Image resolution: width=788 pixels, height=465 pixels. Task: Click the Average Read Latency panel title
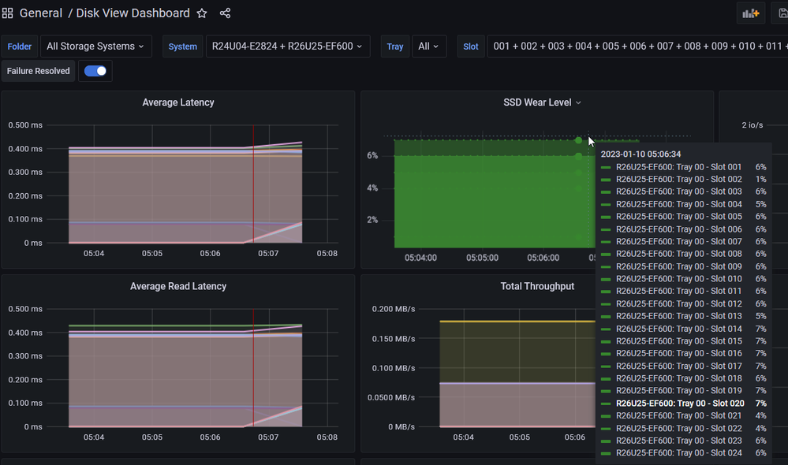tap(178, 286)
